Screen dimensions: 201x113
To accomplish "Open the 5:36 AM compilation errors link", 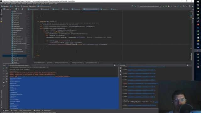I will tap(143, 83).
